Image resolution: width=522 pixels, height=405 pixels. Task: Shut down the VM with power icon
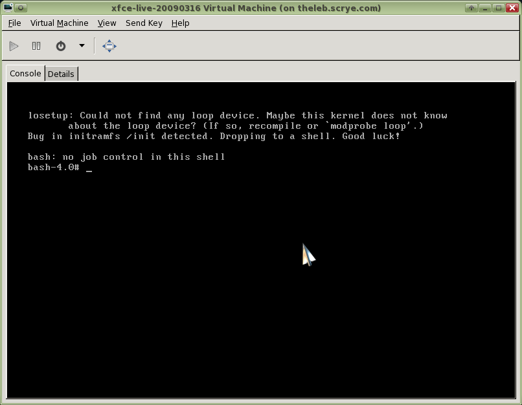[61, 46]
